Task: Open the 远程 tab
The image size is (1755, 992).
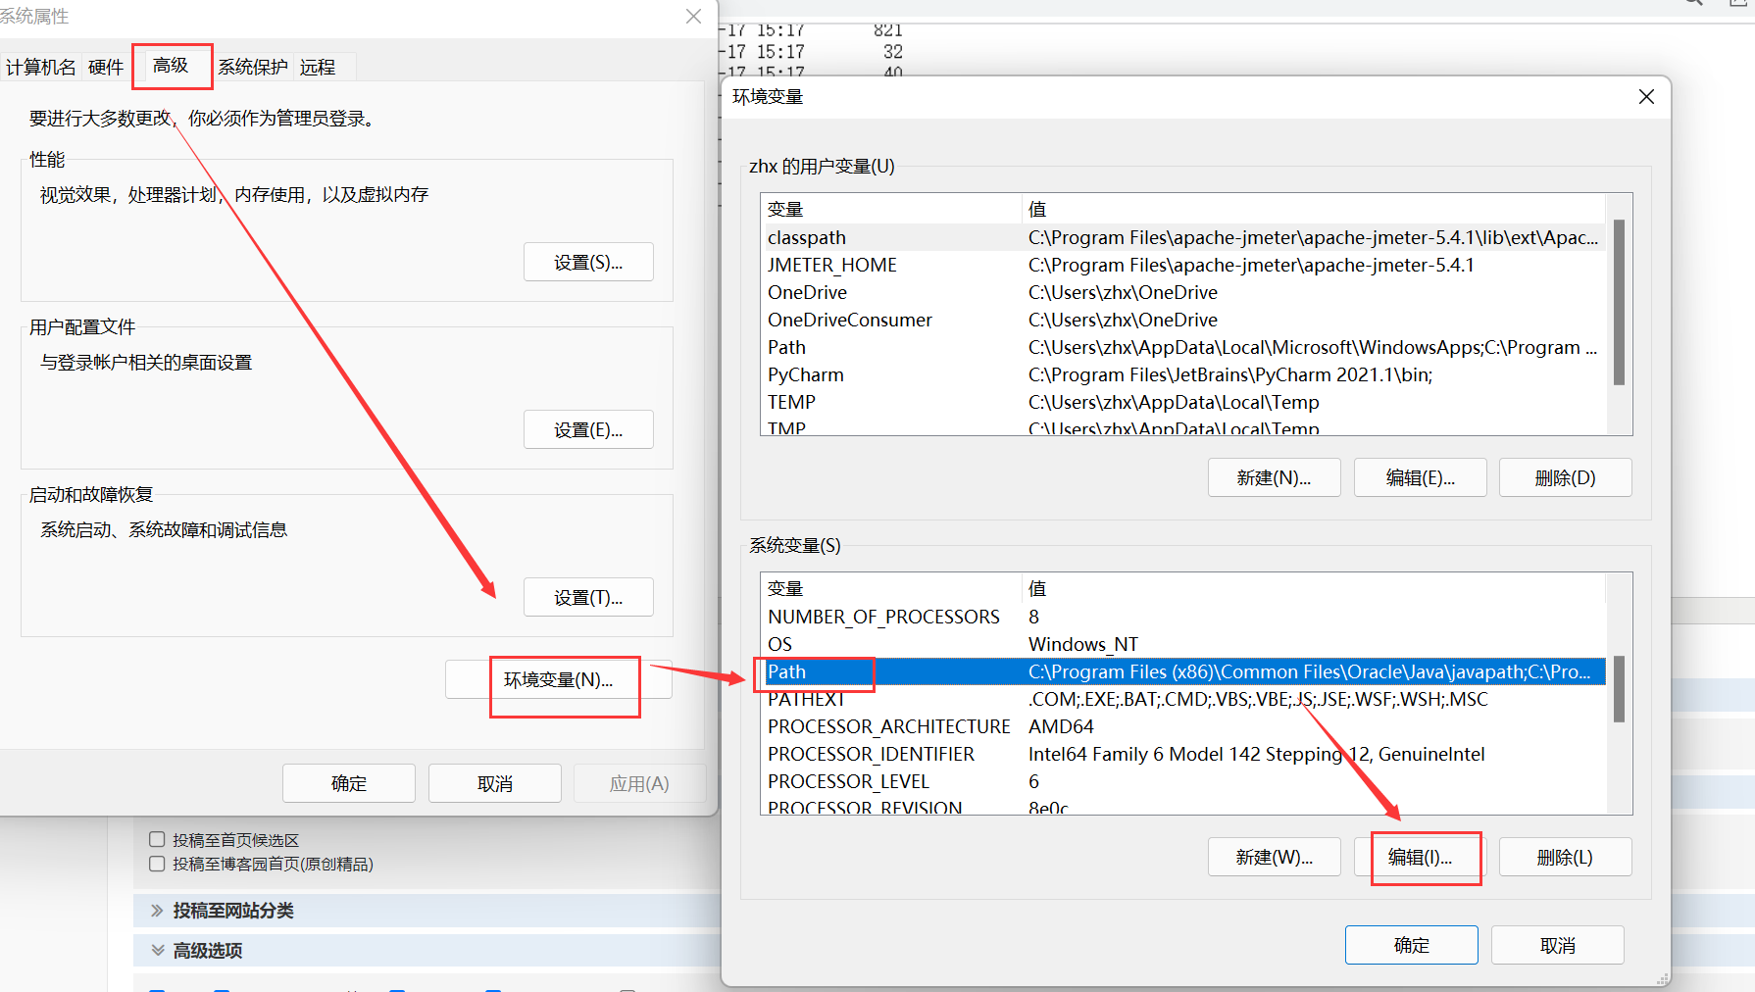Action: (x=318, y=67)
